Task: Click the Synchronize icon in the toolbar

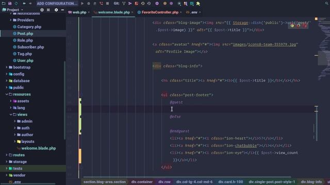Action: (x=16, y=4)
